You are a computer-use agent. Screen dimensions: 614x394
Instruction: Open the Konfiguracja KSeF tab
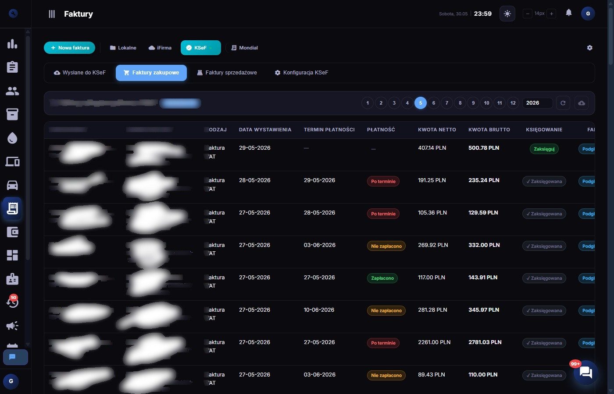[x=301, y=73]
